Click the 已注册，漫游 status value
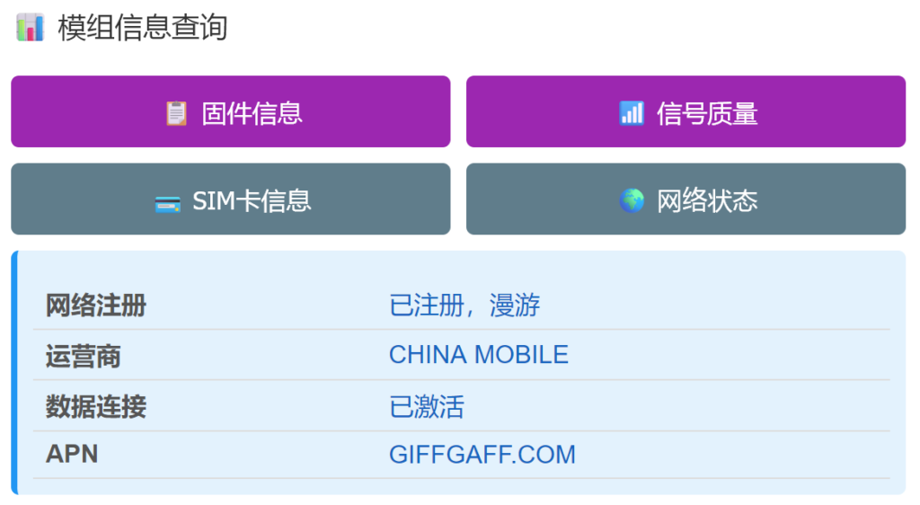This screenshot has width=920, height=505. click(464, 306)
